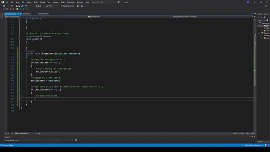Open the Tools menu
This screenshot has height=152, width=270.
click(63, 2)
